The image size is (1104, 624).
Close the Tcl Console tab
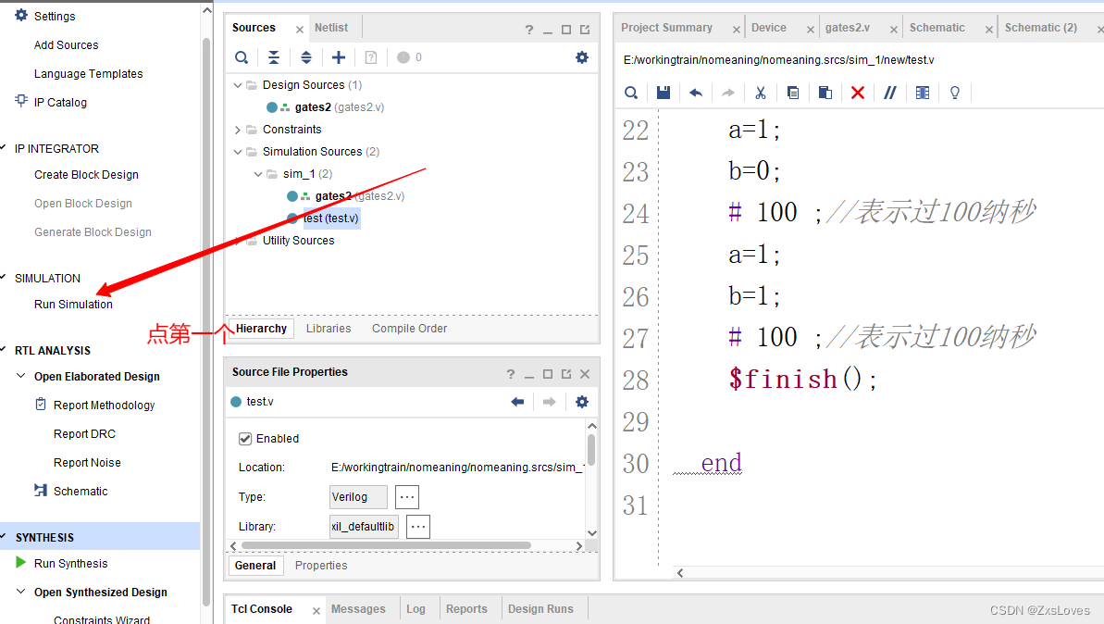pyautogui.click(x=316, y=611)
